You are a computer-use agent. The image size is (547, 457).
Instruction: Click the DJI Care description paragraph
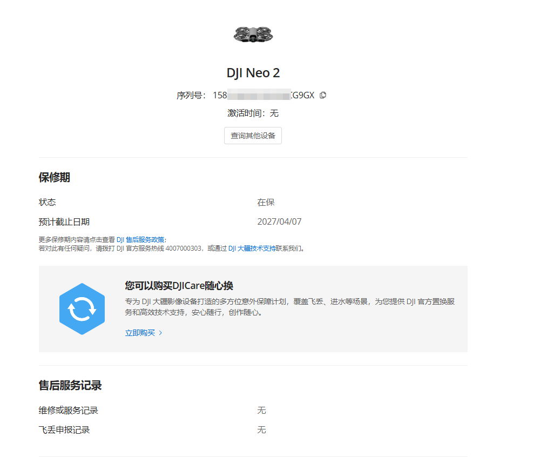click(290, 307)
